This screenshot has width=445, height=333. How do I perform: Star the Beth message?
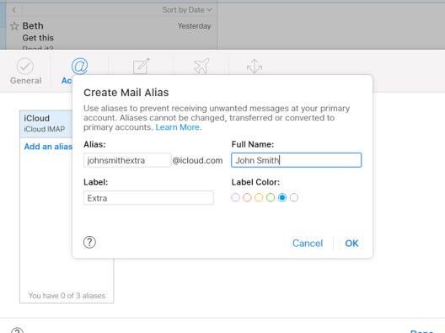(x=14, y=26)
